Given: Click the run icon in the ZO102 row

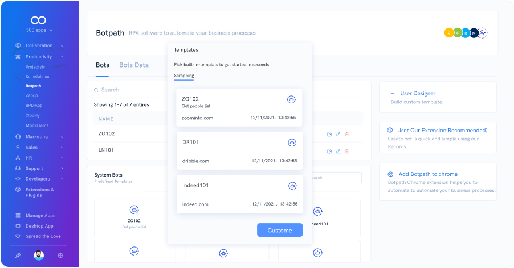Looking at the screenshot, I should (x=329, y=134).
